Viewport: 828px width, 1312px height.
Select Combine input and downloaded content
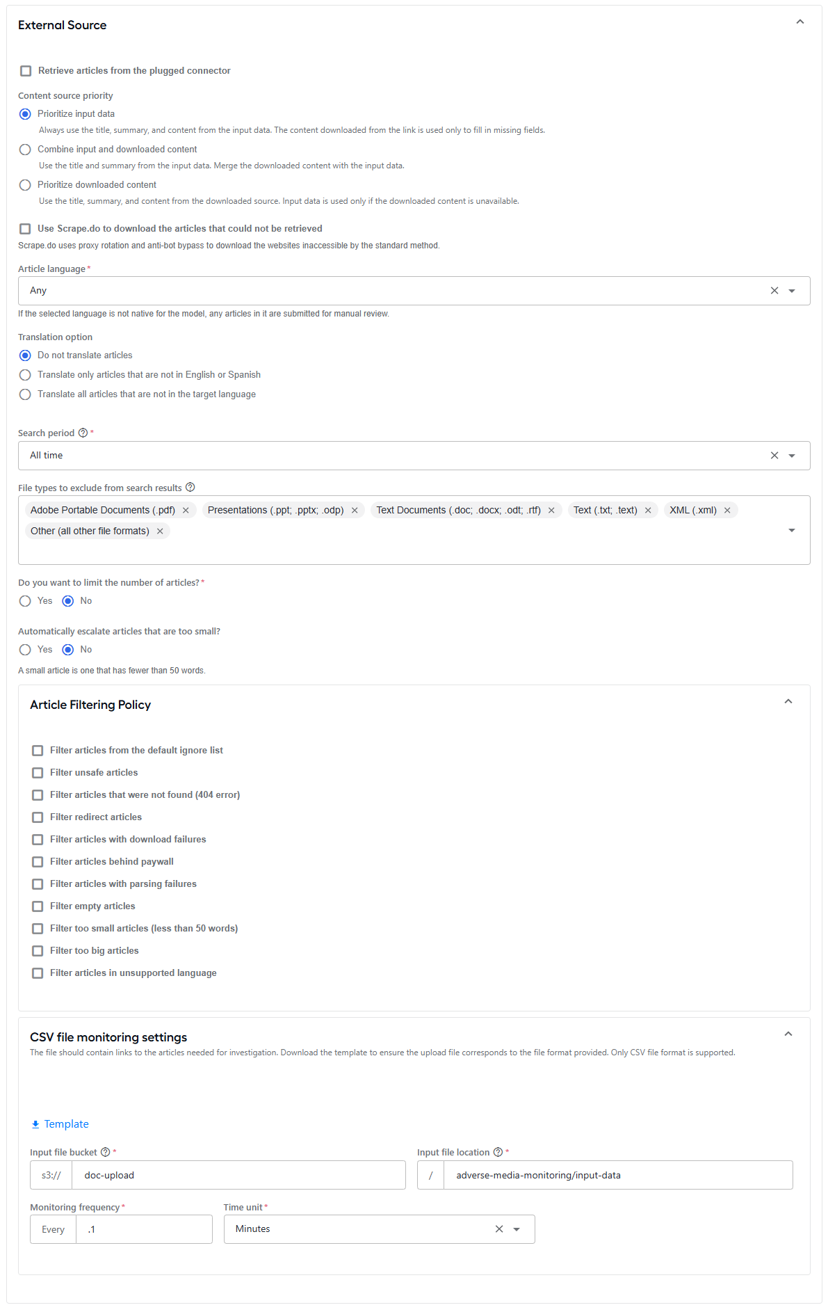[25, 150]
